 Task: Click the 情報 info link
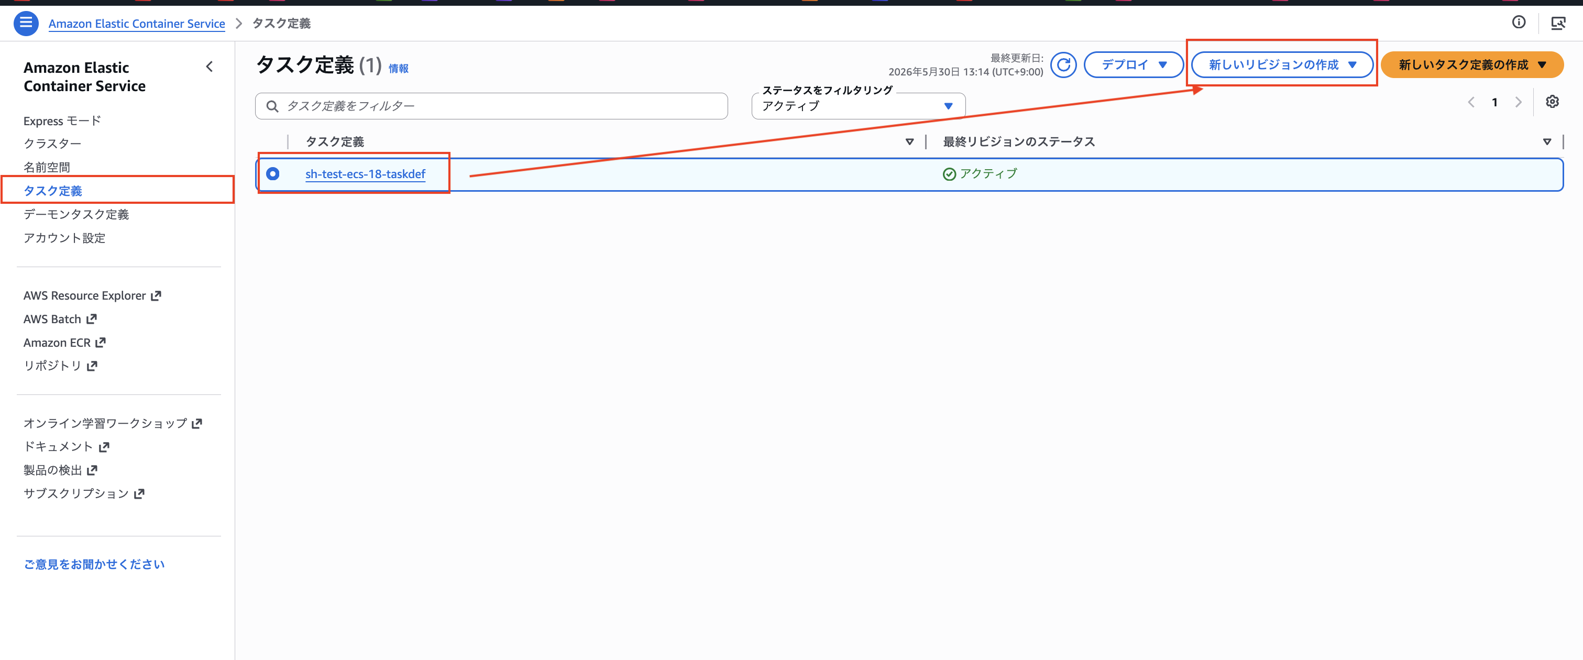398,68
